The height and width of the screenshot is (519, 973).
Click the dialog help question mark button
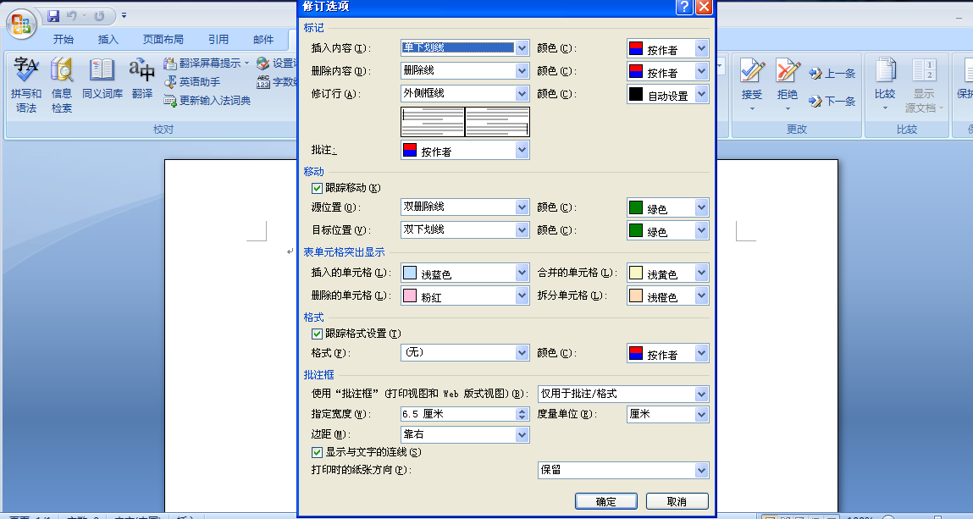[684, 7]
